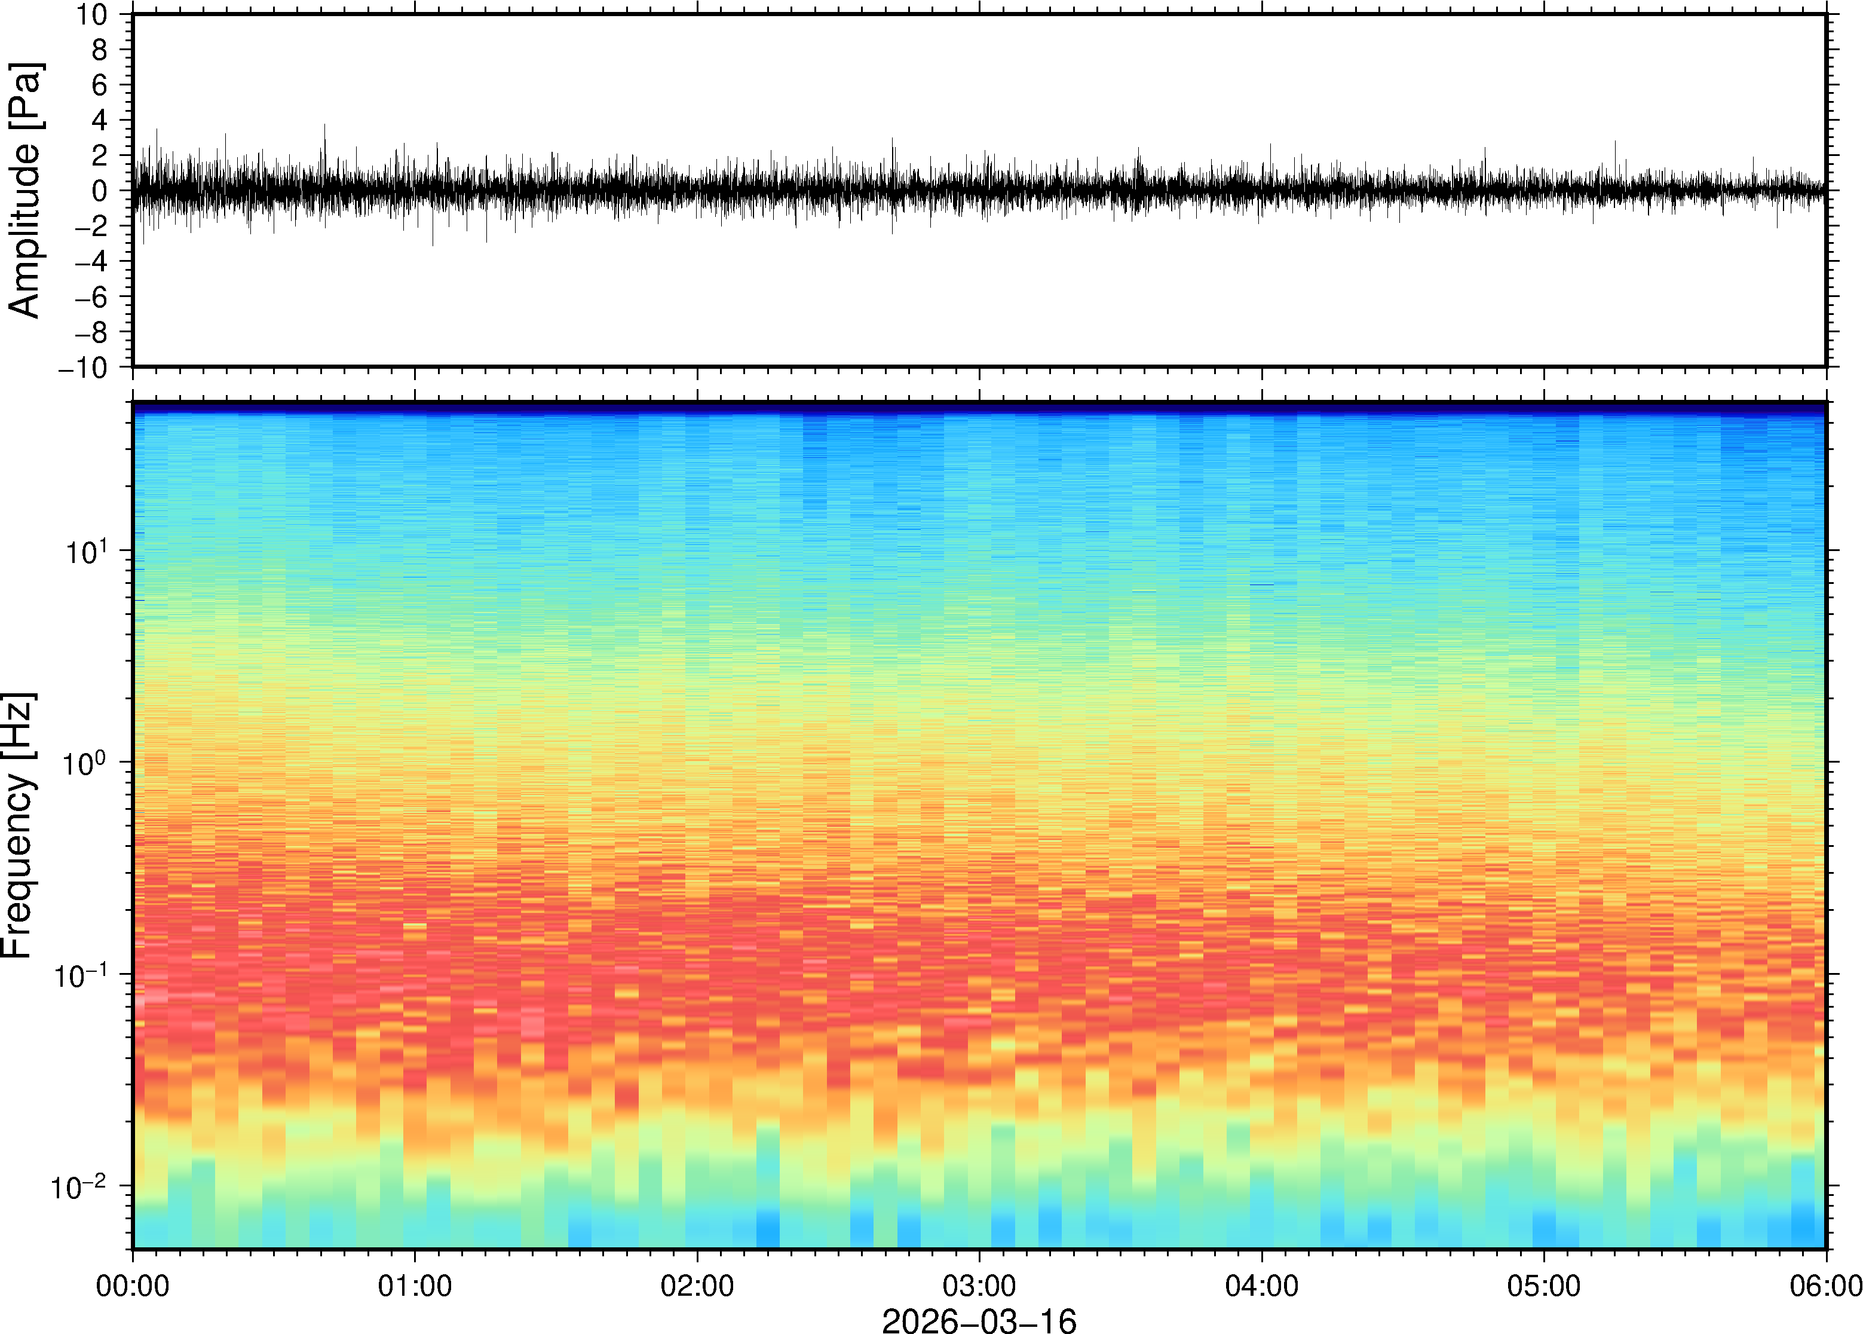The width and height of the screenshot is (1863, 1334).
Task: Click the 6 amplitude tick label
Action: tap(100, 85)
